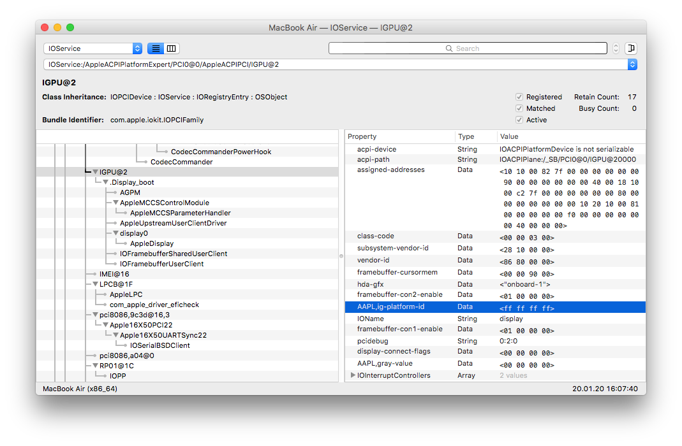Toggle the Registered checkbox
The width and height of the screenshot is (682, 446).
(519, 97)
